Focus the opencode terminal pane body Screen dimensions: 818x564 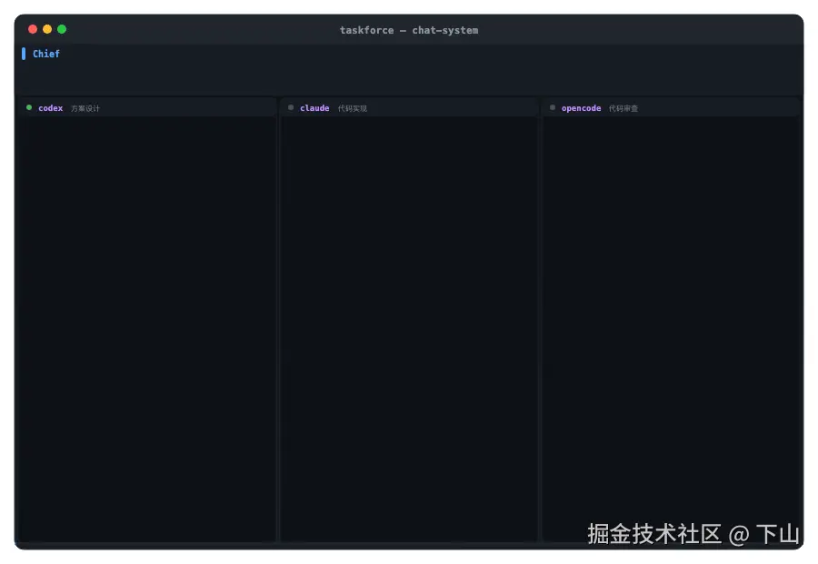coord(672,329)
